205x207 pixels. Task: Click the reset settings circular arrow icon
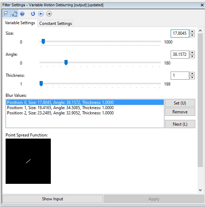click(33, 14)
